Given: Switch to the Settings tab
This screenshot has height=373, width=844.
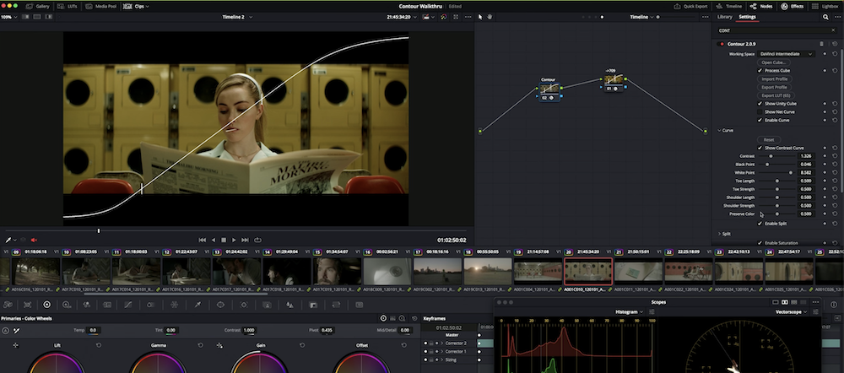Looking at the screenshot, I should (747, 17).
